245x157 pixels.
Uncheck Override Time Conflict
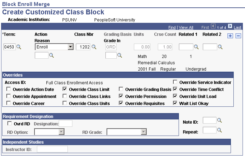[x=175, y=89]
